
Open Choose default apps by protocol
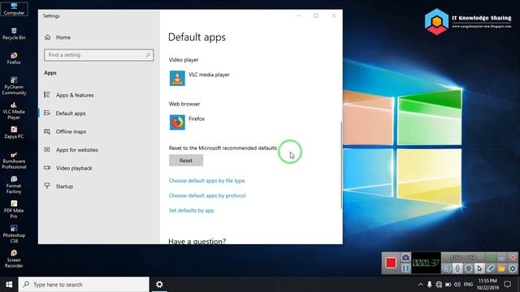coord(207,195)
